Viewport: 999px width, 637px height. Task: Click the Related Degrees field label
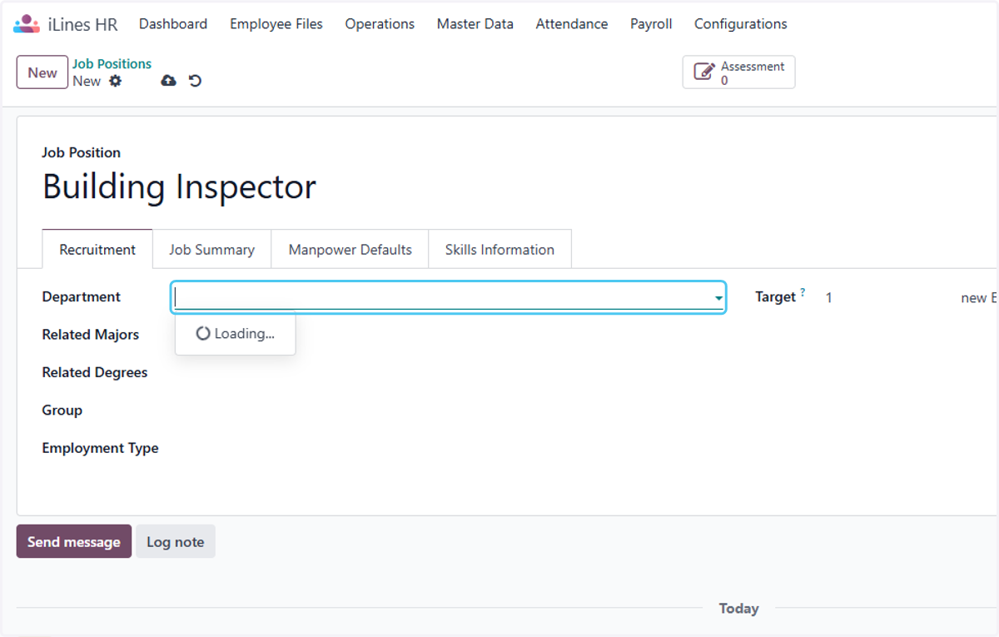95,372
